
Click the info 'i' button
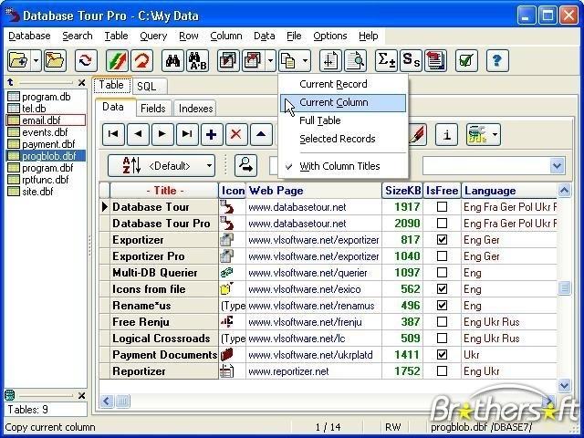tap(446, 134)
